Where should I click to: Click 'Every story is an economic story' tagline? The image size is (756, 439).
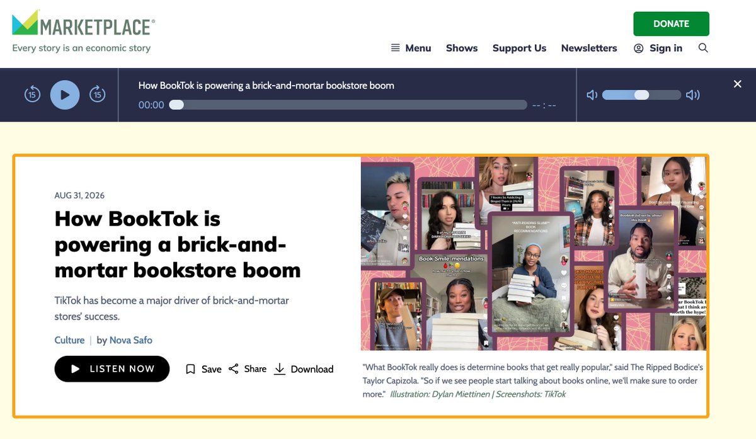81,48
